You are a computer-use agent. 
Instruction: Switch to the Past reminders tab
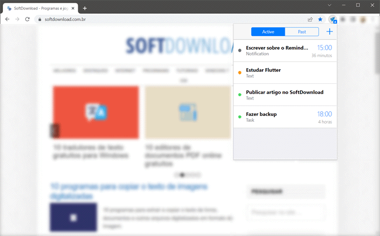pyautogui.click(x=302, y=31)
